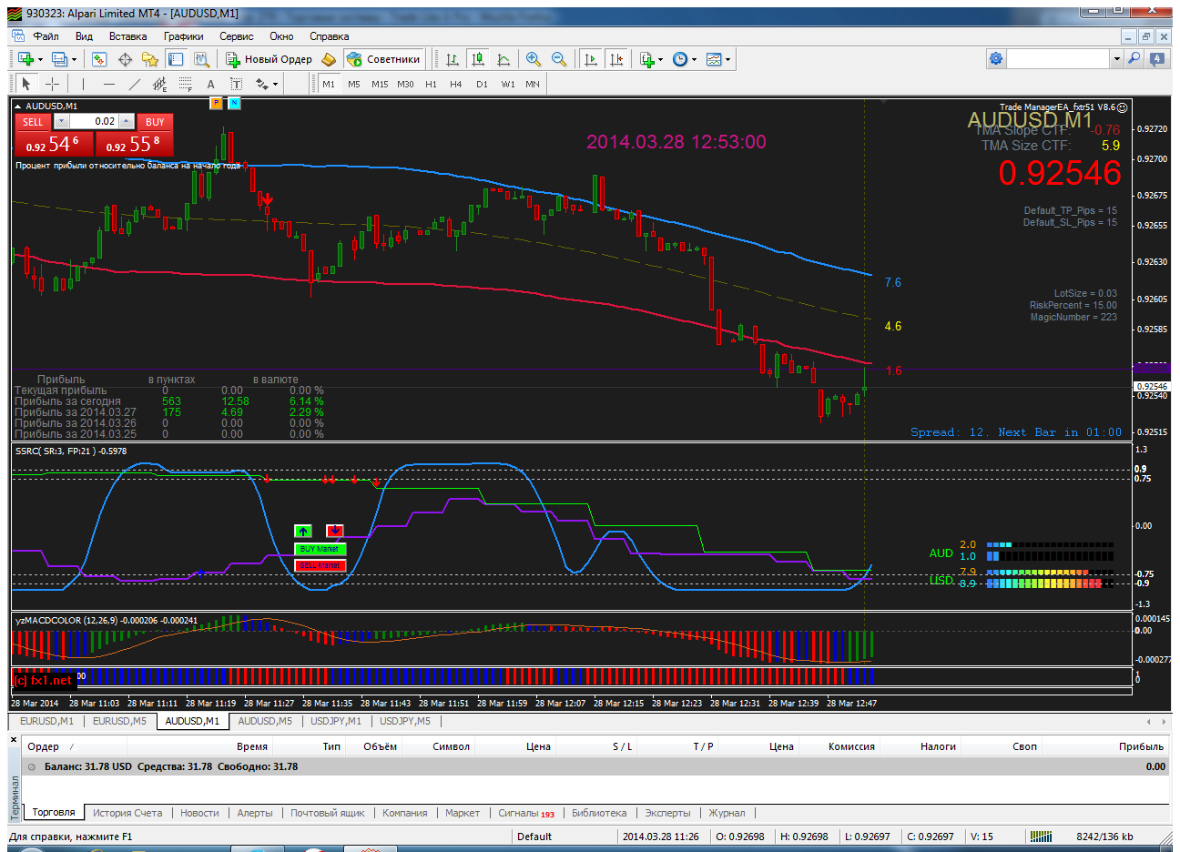
Task: Switch timeframe to M15
Action: 380,84
